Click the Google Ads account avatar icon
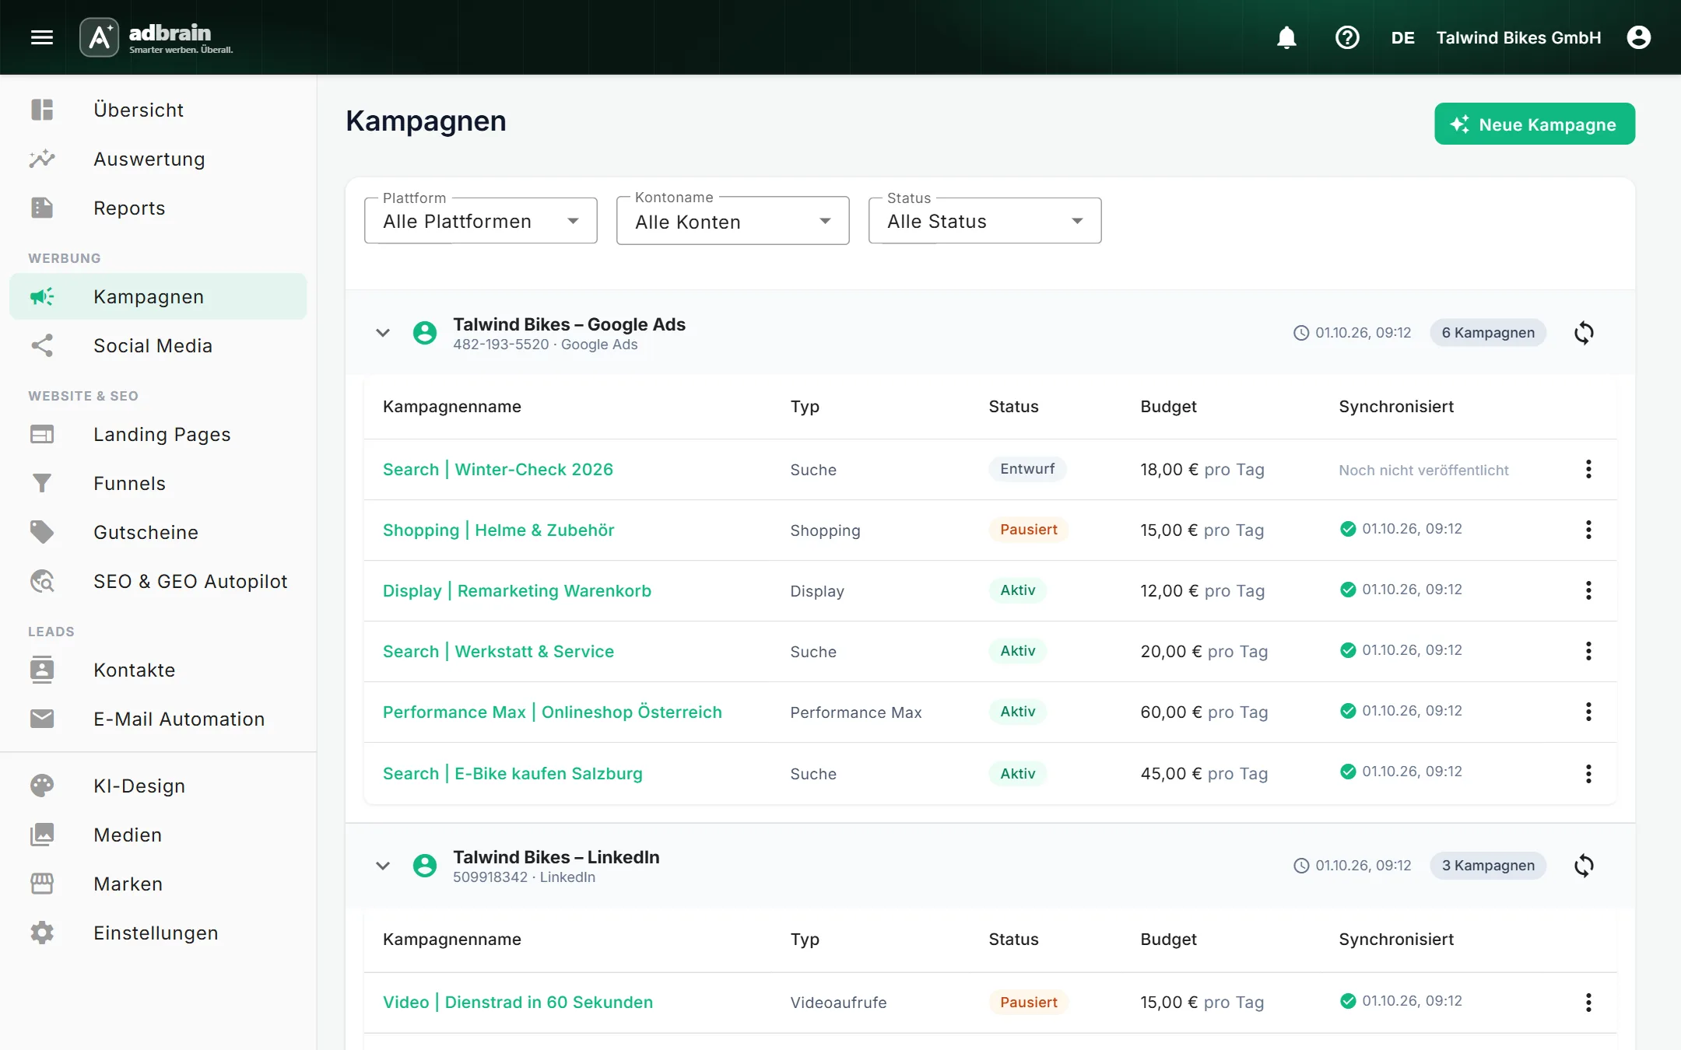1681x1050 pixels. (425, 333)
